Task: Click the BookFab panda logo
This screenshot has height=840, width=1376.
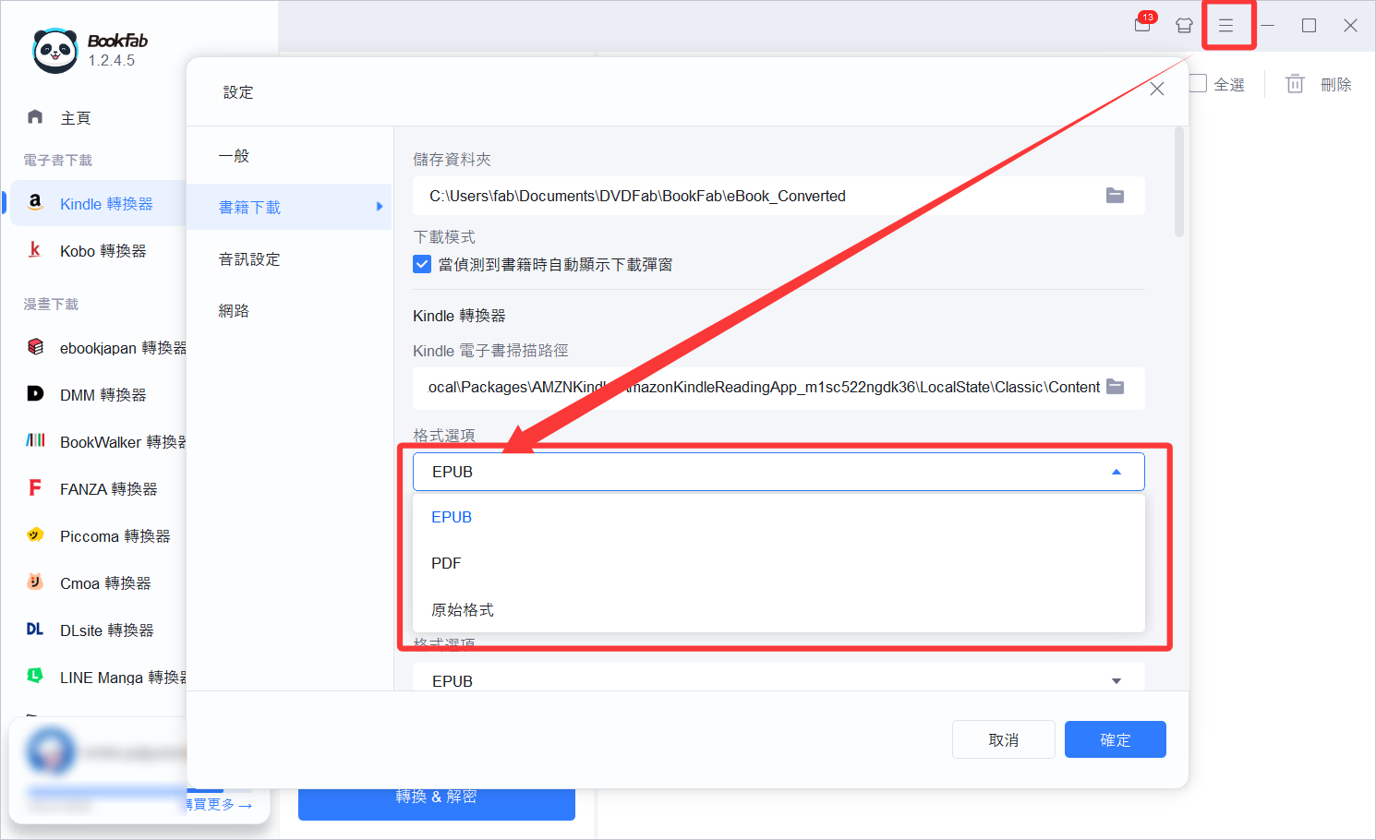Action: 54,50
